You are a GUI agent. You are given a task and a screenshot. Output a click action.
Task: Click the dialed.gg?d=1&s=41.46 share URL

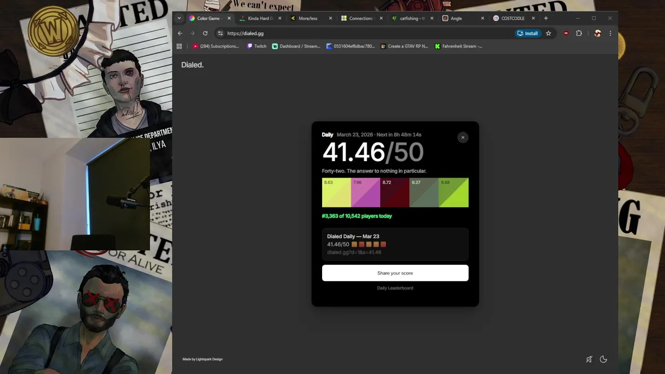pos(354,252)
